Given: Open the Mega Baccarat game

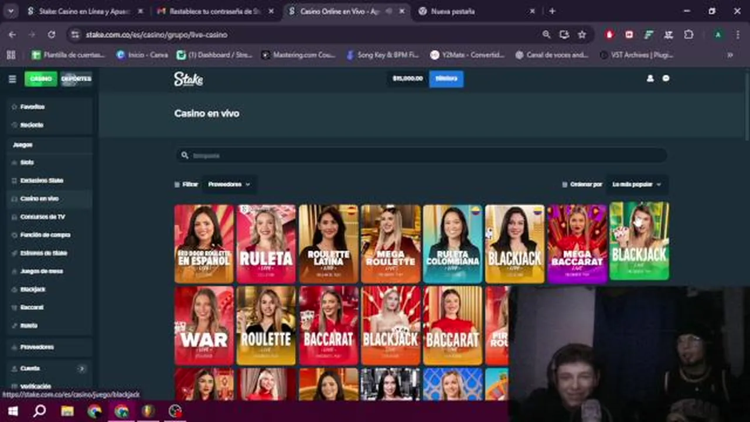Looking at the screenshot, I should pyautogui.click(x=577, y=244).
